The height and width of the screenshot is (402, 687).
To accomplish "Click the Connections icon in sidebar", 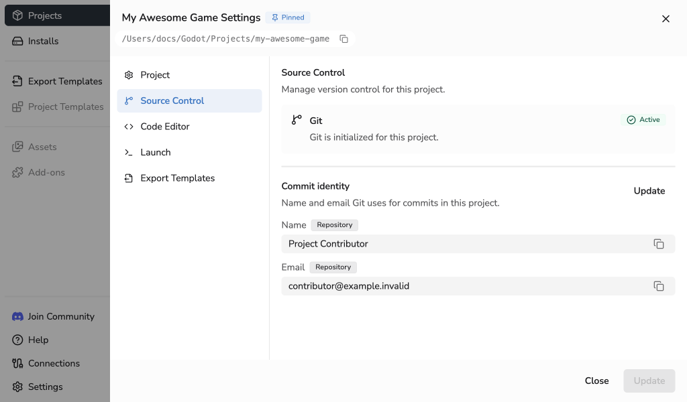I will (17, 364).
